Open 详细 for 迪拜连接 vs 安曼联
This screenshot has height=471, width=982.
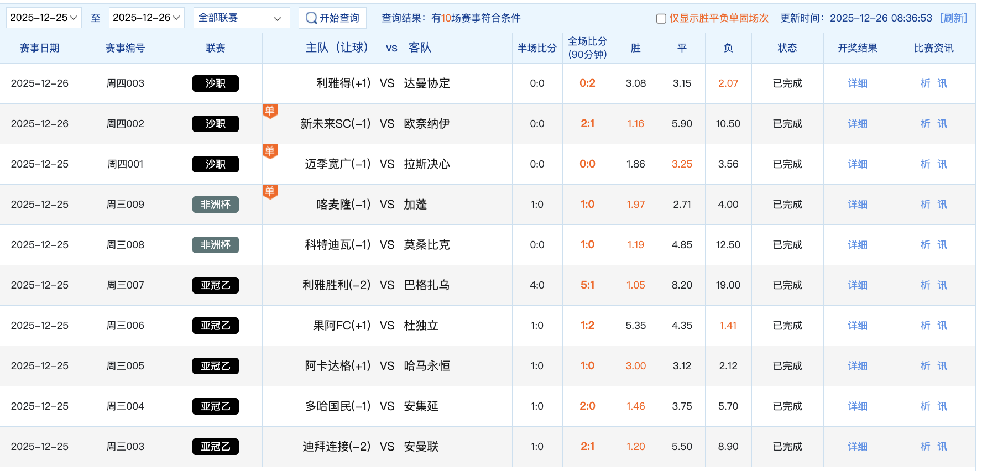pos(857,447)
